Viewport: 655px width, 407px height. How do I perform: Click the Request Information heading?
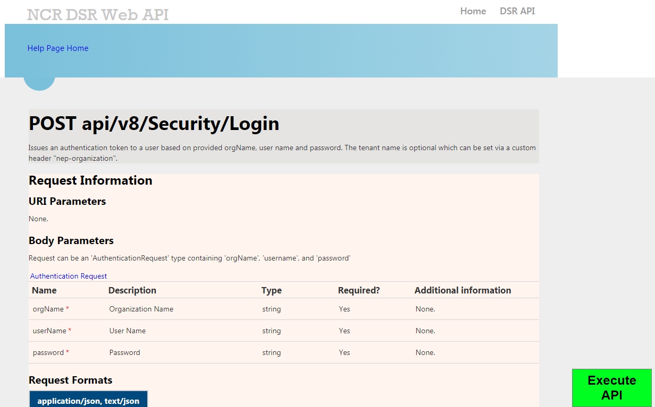coord(90,180)
